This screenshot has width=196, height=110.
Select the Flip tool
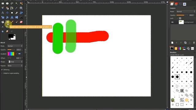click(17, 17)
